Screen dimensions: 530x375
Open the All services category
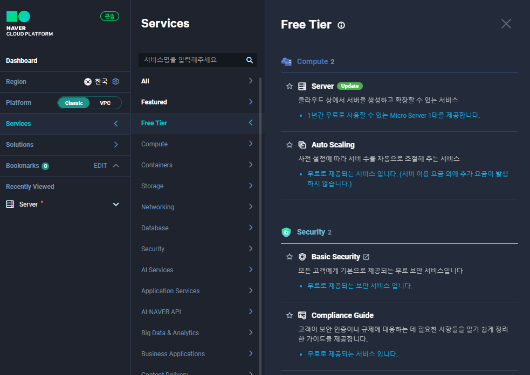click(x=197, y=81)
